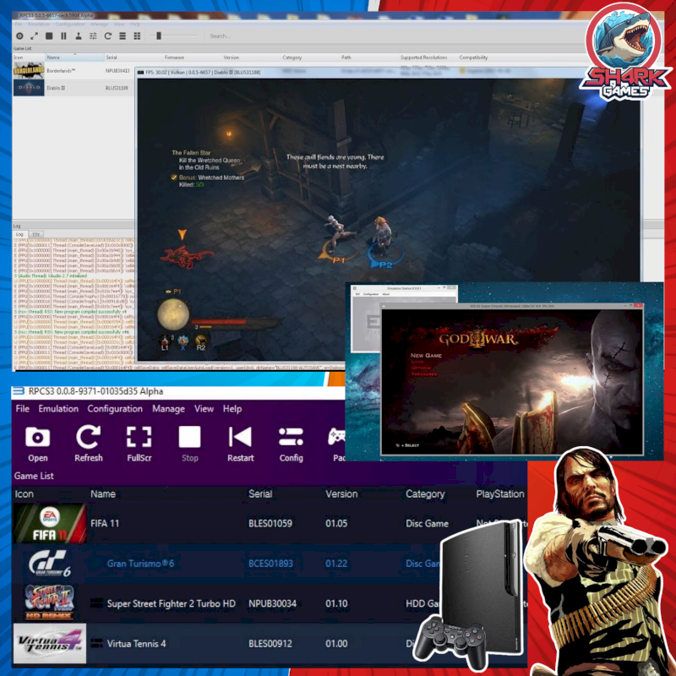
Task: Click the R2 skill icon in Diablo game
Action: coord(201,342)
